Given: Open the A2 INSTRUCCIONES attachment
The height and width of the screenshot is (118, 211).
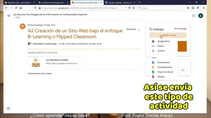Looking at the screenshot, I should [x=55, y=62].
